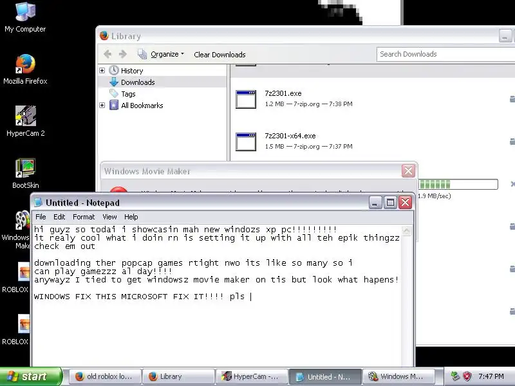Maximize the Notepad window
This screenshot has width=515, height=386.
coord(390,203)
